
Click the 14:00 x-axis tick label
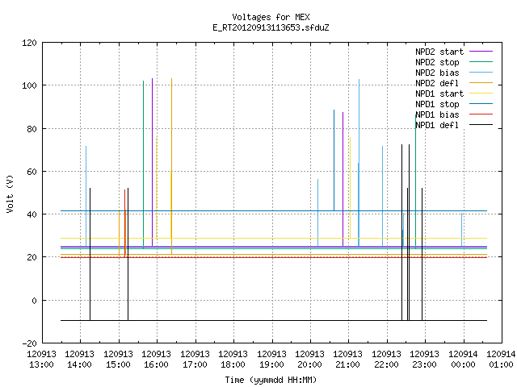pos(79,360)
